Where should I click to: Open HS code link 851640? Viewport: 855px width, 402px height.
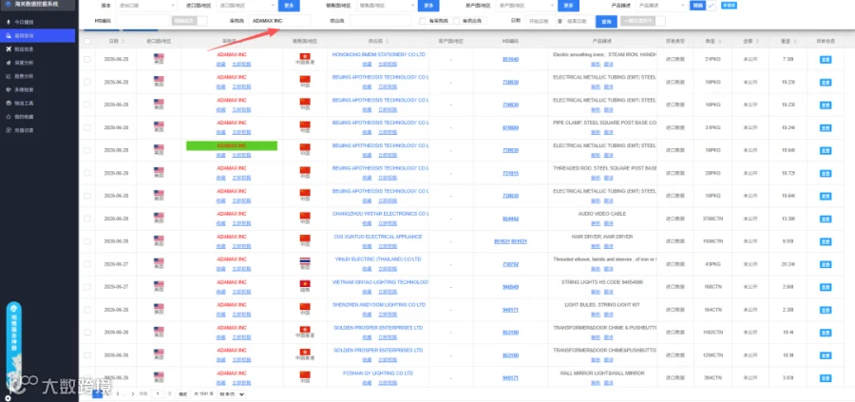[510, 59]
